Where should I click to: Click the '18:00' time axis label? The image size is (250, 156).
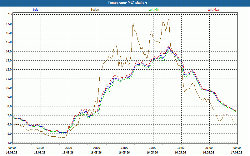coord(181,148)
